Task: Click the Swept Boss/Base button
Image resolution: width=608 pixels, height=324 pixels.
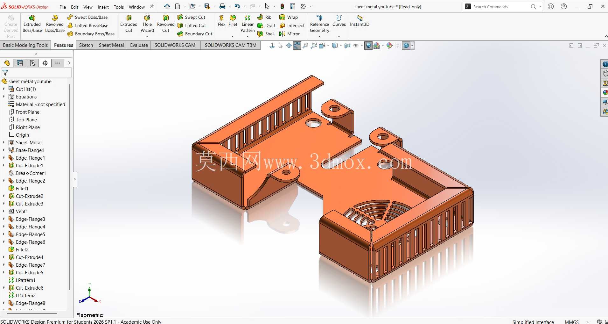Action: [x=88, y=17]
